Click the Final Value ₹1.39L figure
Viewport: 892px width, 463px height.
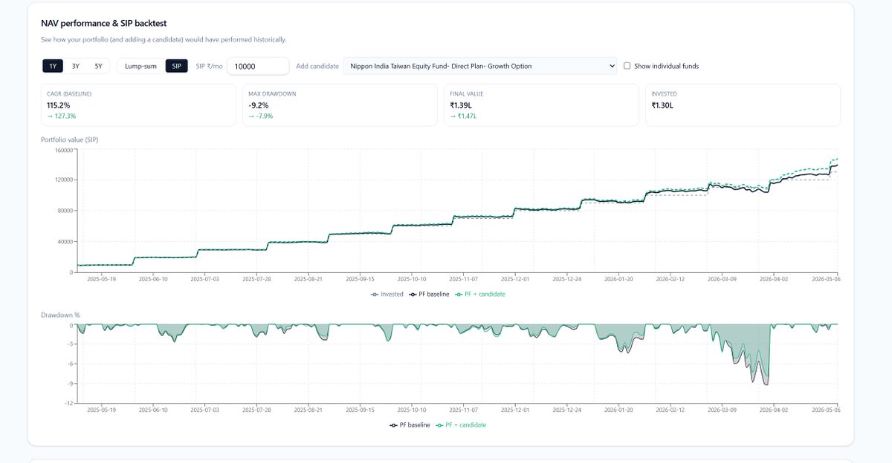pyautogui.click(x=462, y=105)
